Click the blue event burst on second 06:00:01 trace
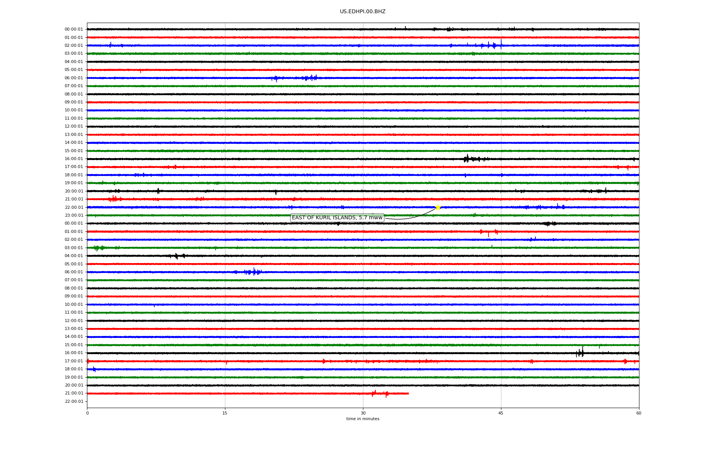 point(253,272)
